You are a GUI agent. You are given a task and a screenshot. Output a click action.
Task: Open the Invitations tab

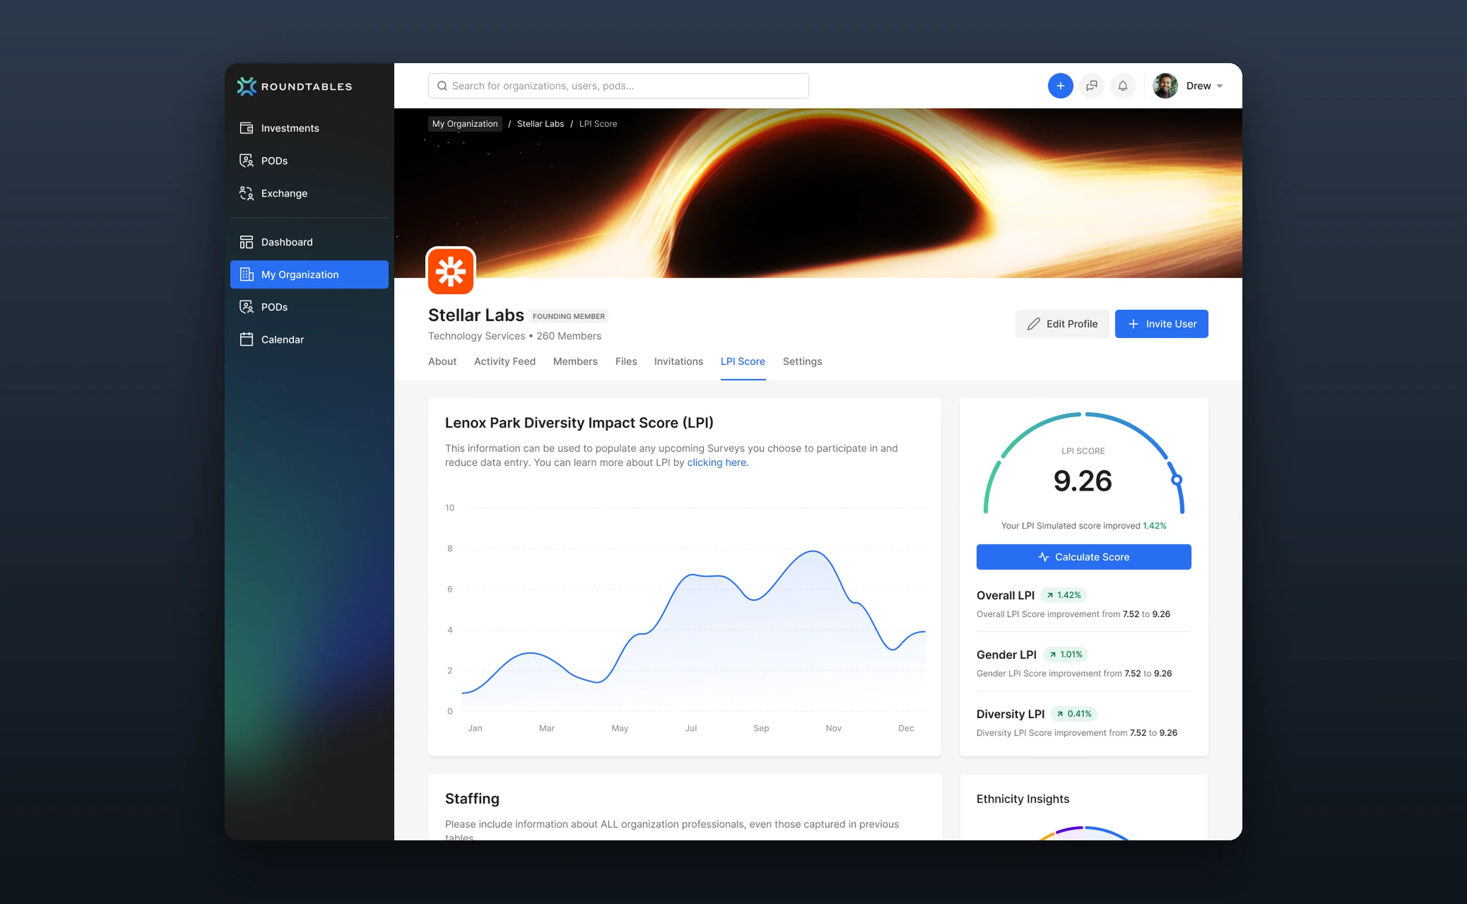(x=678, y=362)
